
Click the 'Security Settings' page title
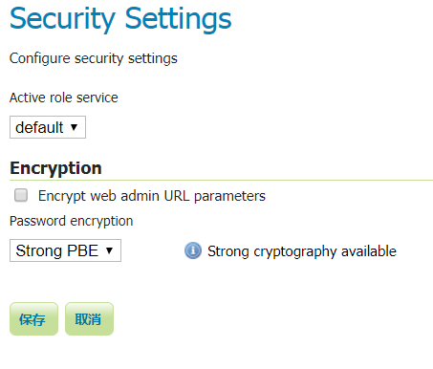(120, 19)
